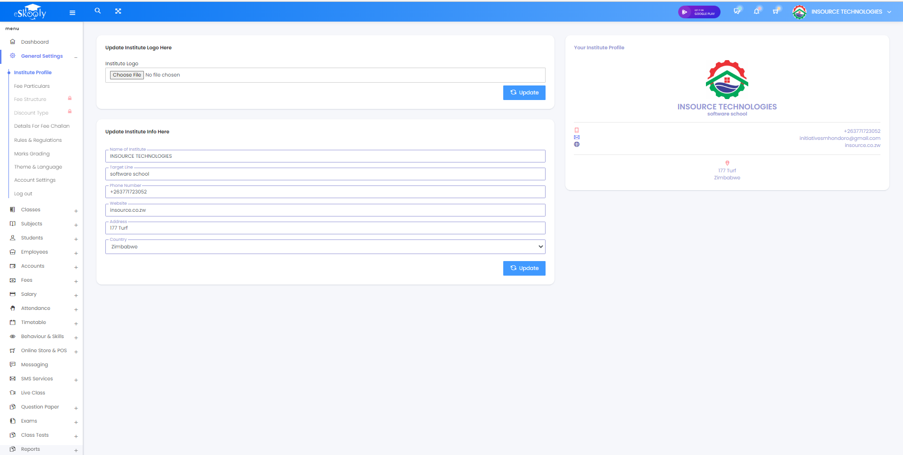Expand the Exams menu plus
The width and height of the screenshot is (903, 455).
[x=76, y=422]
